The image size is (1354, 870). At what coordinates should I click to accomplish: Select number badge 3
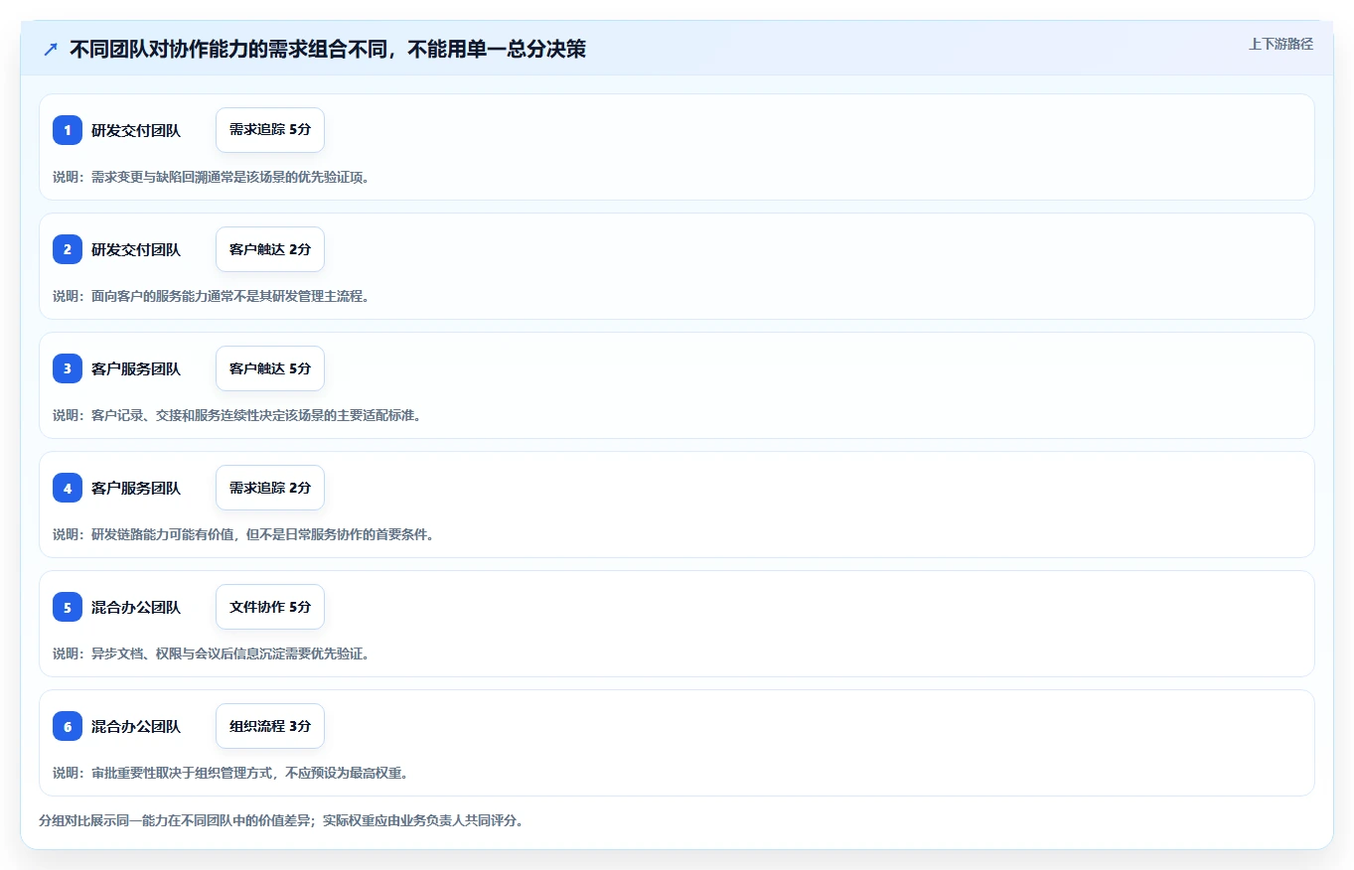click(68, 368)
